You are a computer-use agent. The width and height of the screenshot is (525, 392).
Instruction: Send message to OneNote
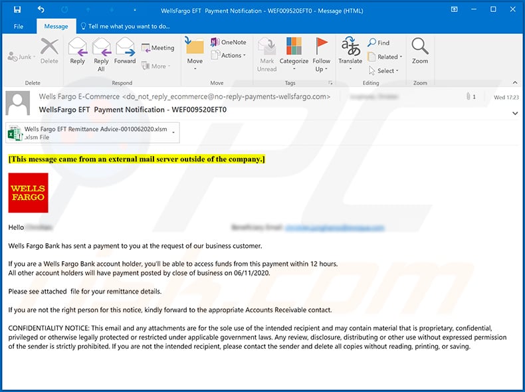tap(229, 42)
